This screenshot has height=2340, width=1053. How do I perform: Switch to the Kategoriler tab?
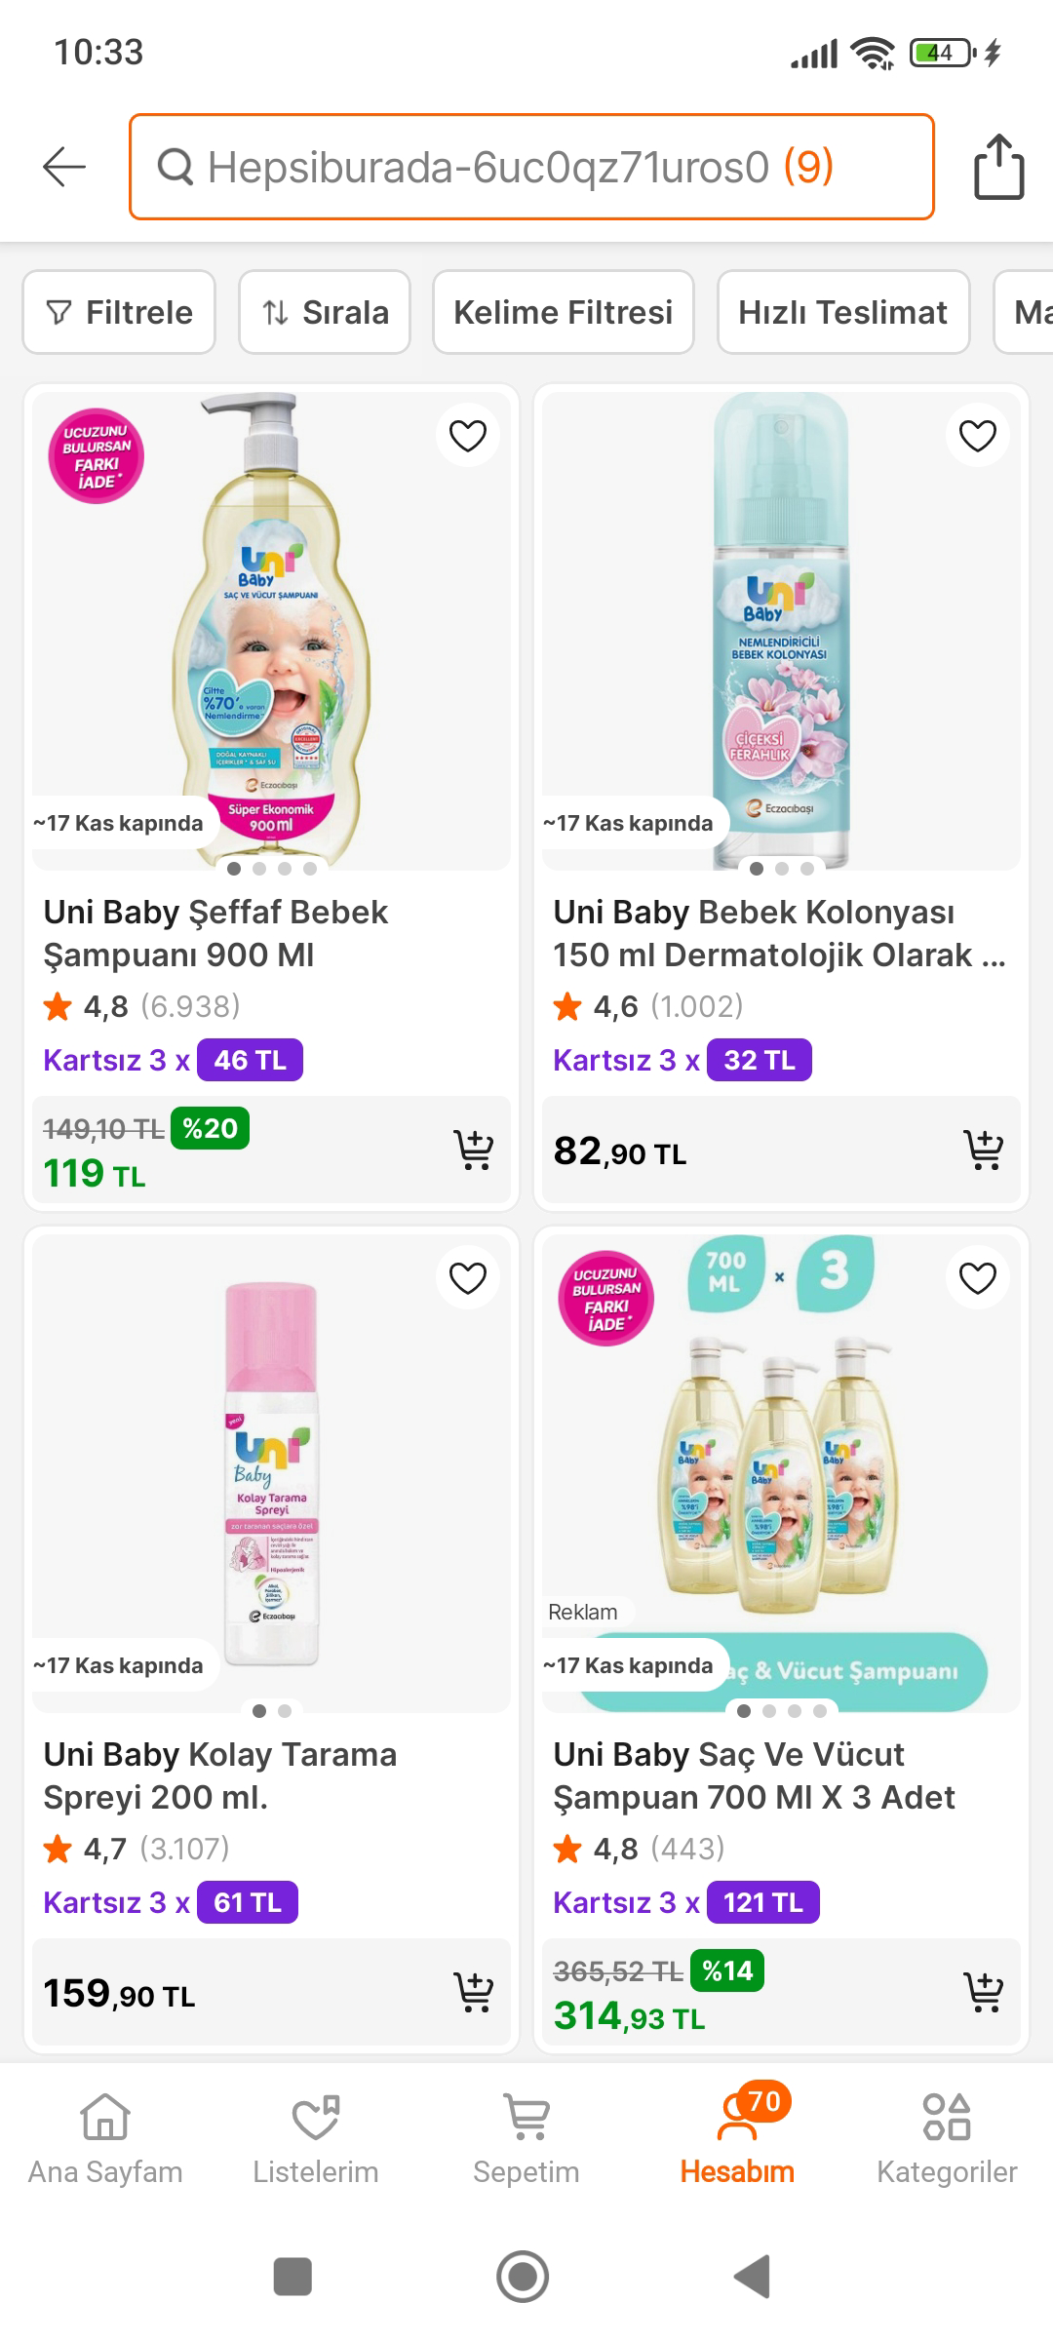947,2135
